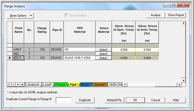The width and height of the screenshot is (194, 111).
Task: Open the orange Gasket* tab
Action: tap(100, 85)
